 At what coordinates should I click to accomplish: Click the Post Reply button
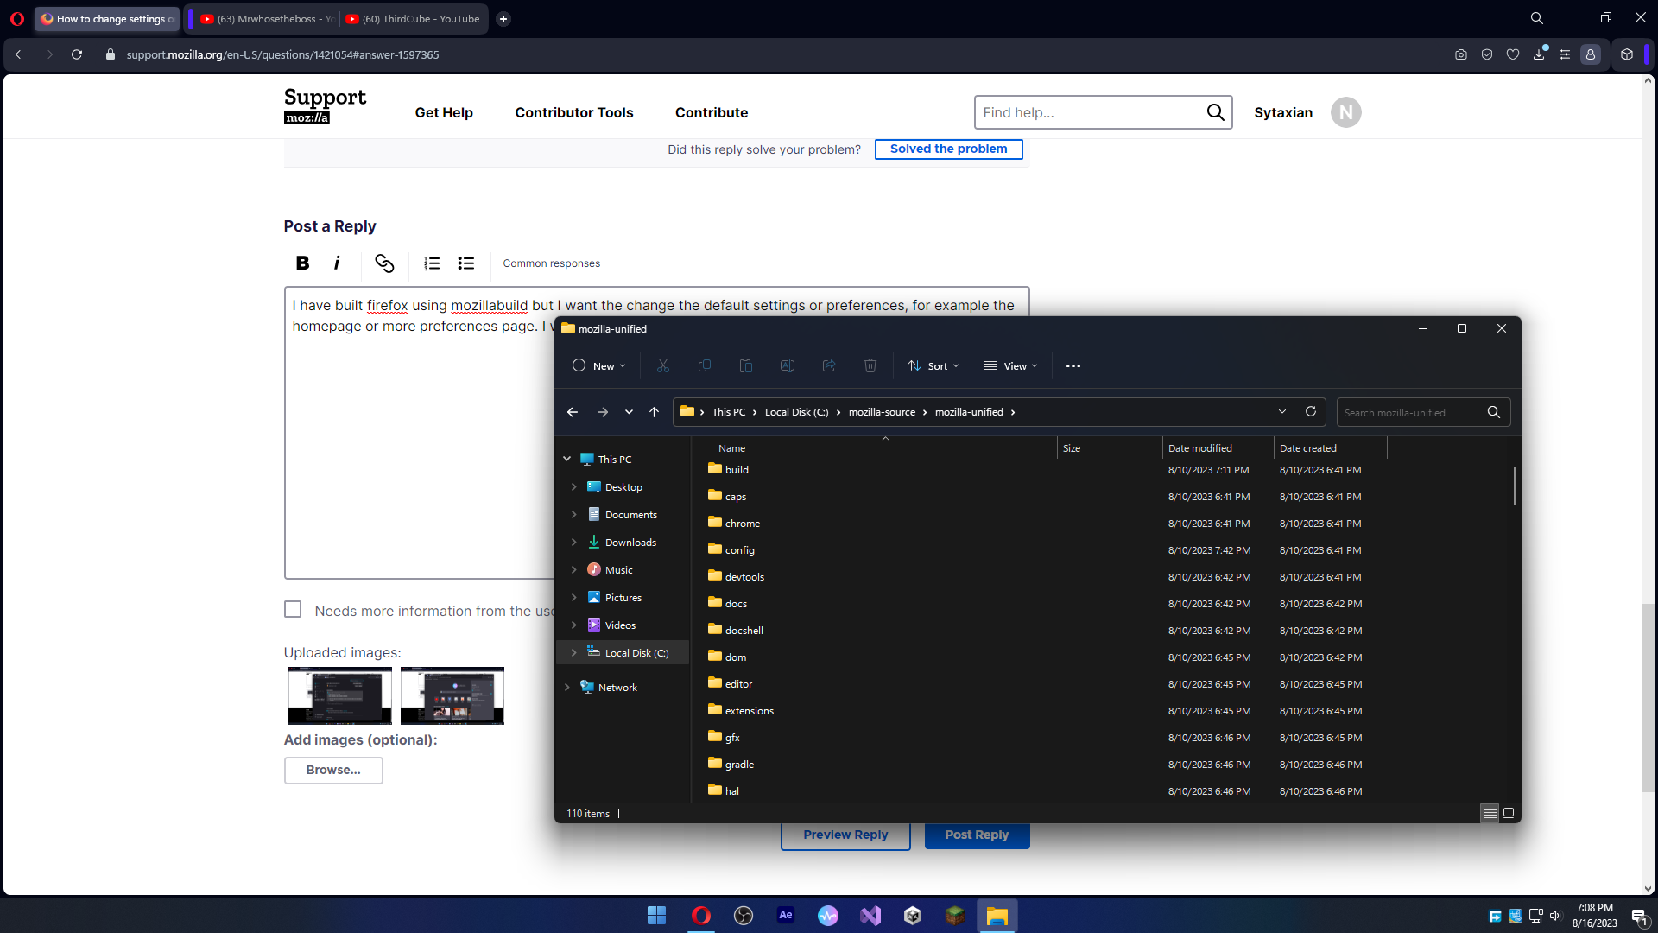(977, 835)
